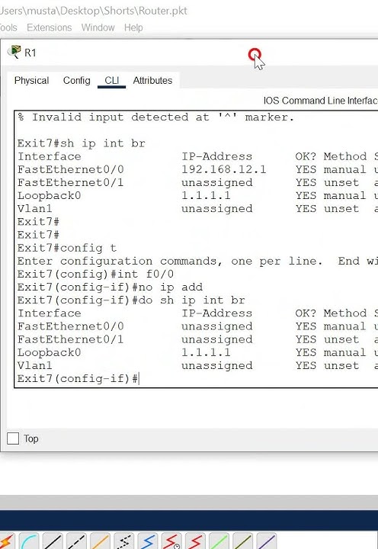
Task: Choose the red Serial DTE cable
Action: 195,541
